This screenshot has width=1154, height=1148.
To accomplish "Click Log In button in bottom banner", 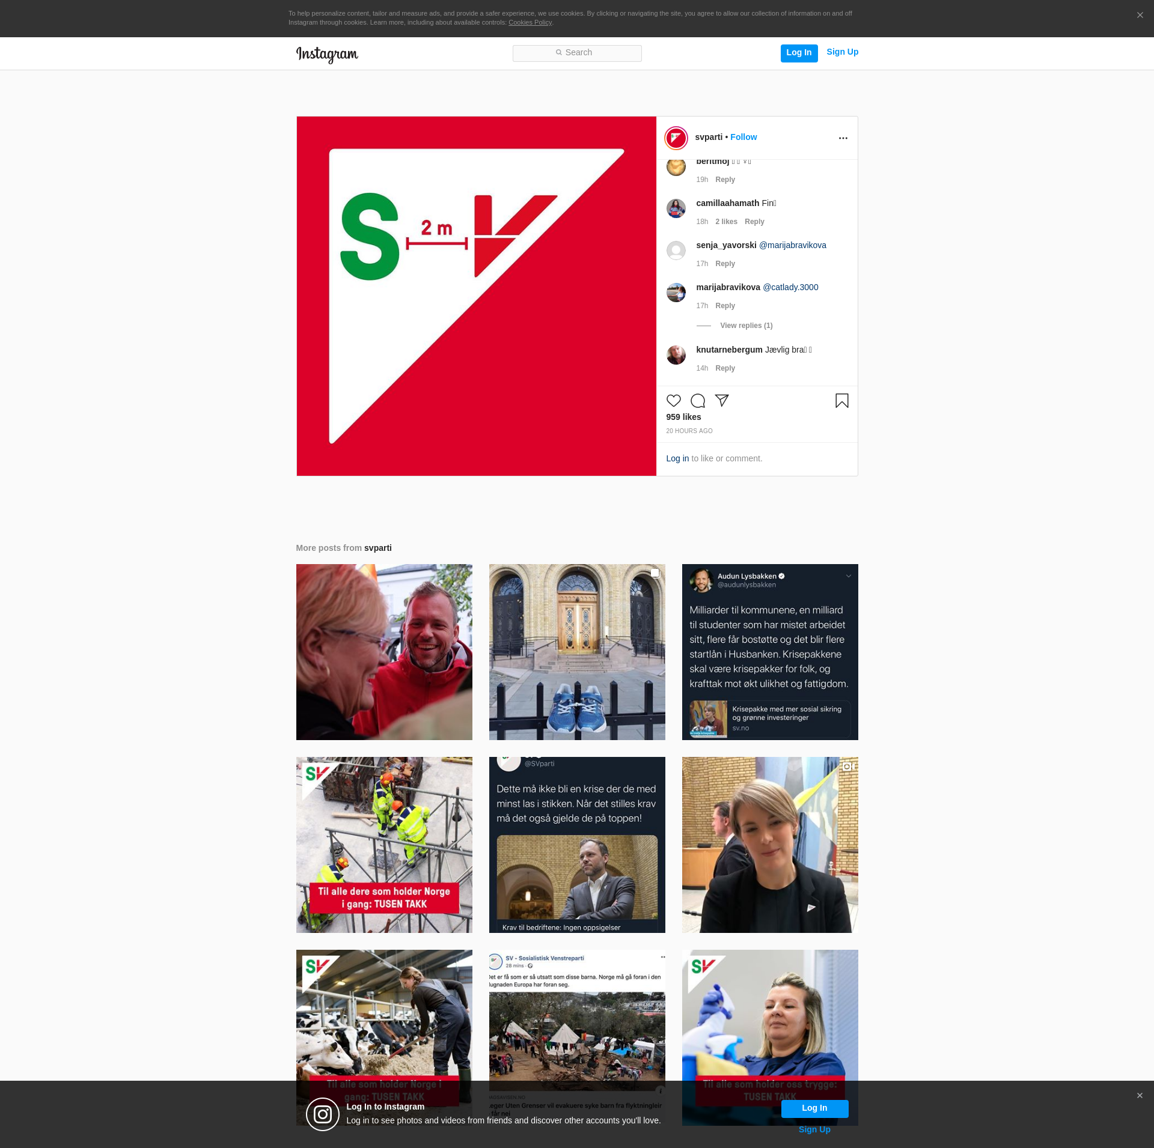I will (x=814, y=1108).
